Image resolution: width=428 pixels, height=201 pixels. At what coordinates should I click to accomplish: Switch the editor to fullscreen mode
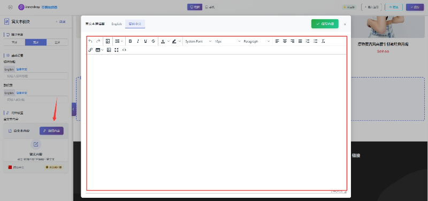(x=117, y=50)
